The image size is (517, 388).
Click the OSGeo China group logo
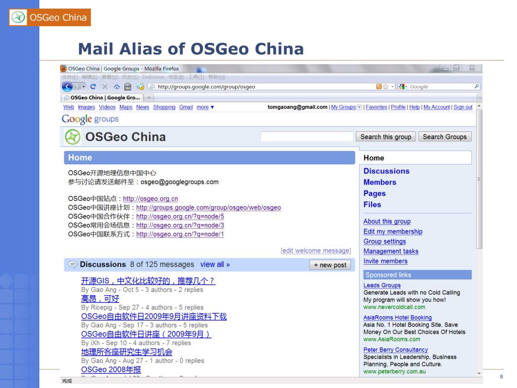pyautogui.click(x=73, y=137)
